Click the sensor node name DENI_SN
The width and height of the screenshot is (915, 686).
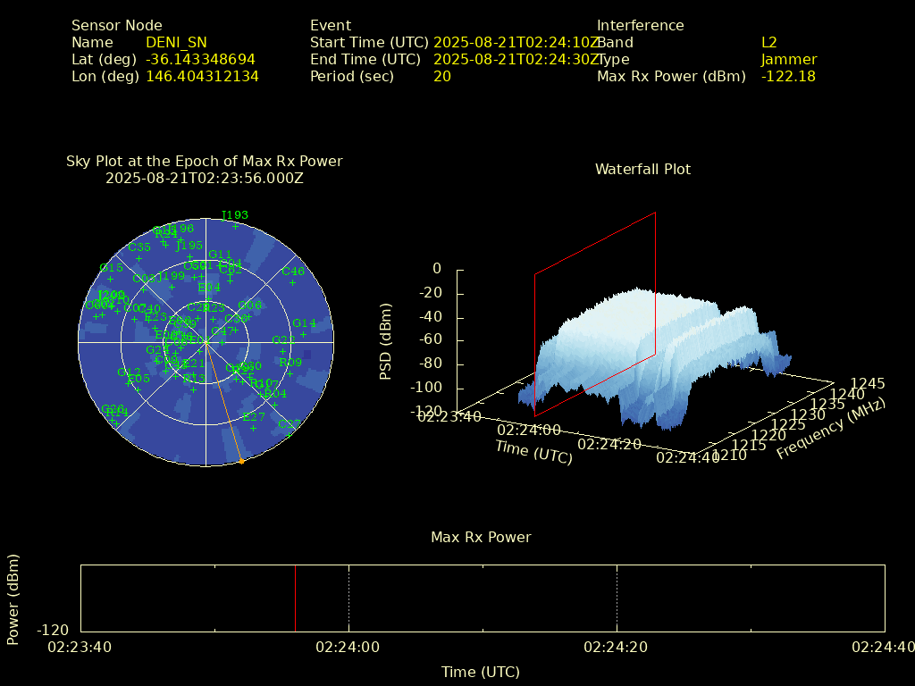(x=176, y=42)
